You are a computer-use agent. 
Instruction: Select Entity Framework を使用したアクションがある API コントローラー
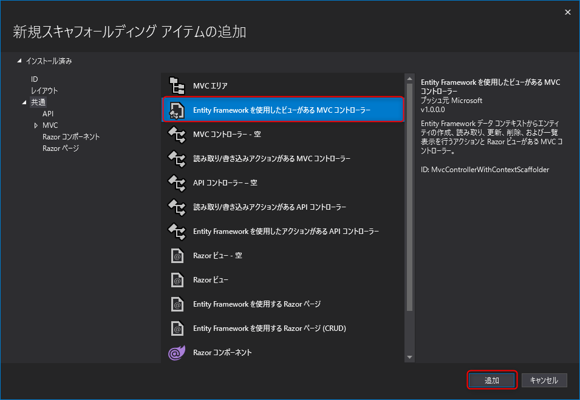click(x=286, y=232)
